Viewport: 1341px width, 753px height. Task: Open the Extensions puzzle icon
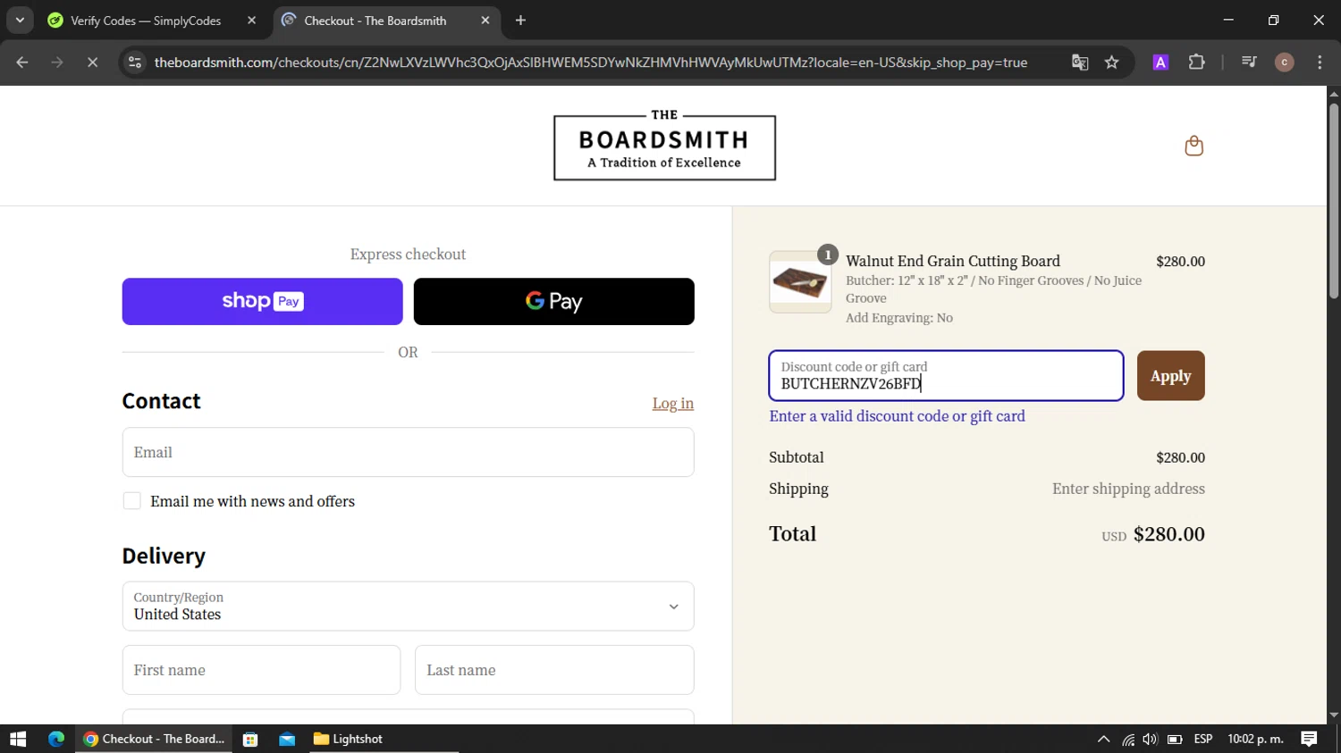[x=1196, y=63]
